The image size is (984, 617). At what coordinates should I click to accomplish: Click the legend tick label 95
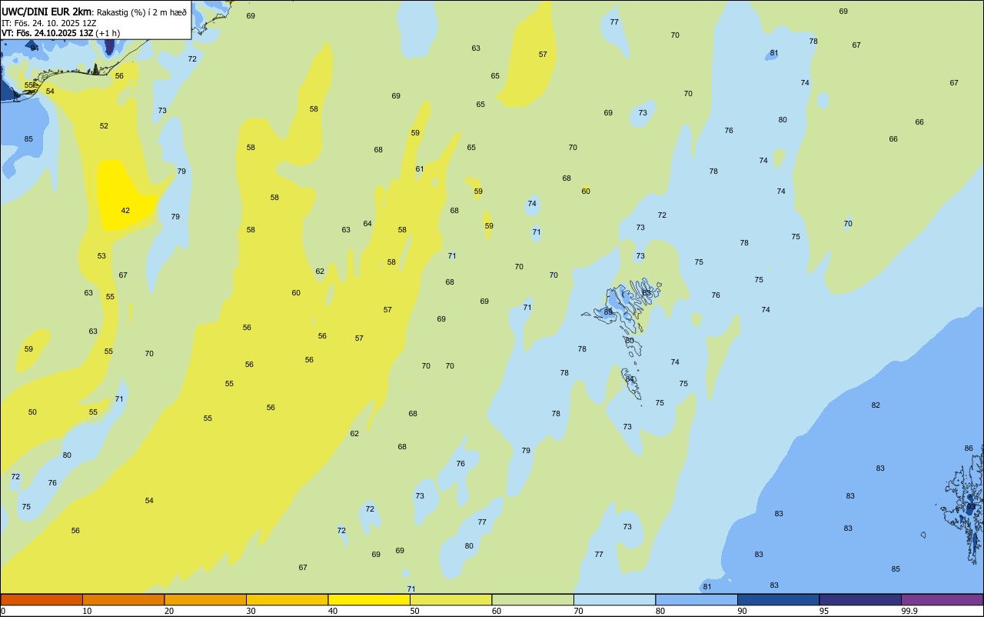coord(824,611)
